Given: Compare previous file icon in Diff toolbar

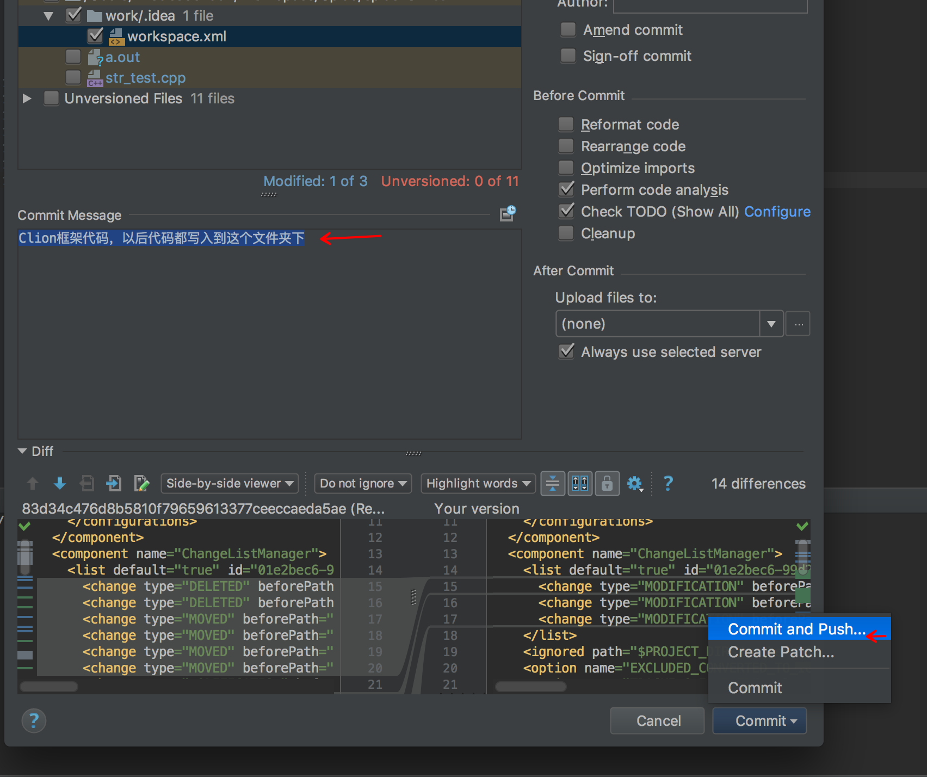Looking at the screenshot, I should 87,483.
